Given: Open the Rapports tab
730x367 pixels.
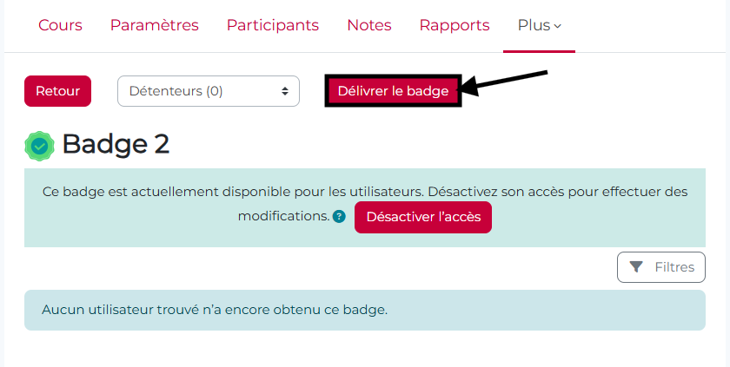Looking at the screenshot, I should point(455,25).
